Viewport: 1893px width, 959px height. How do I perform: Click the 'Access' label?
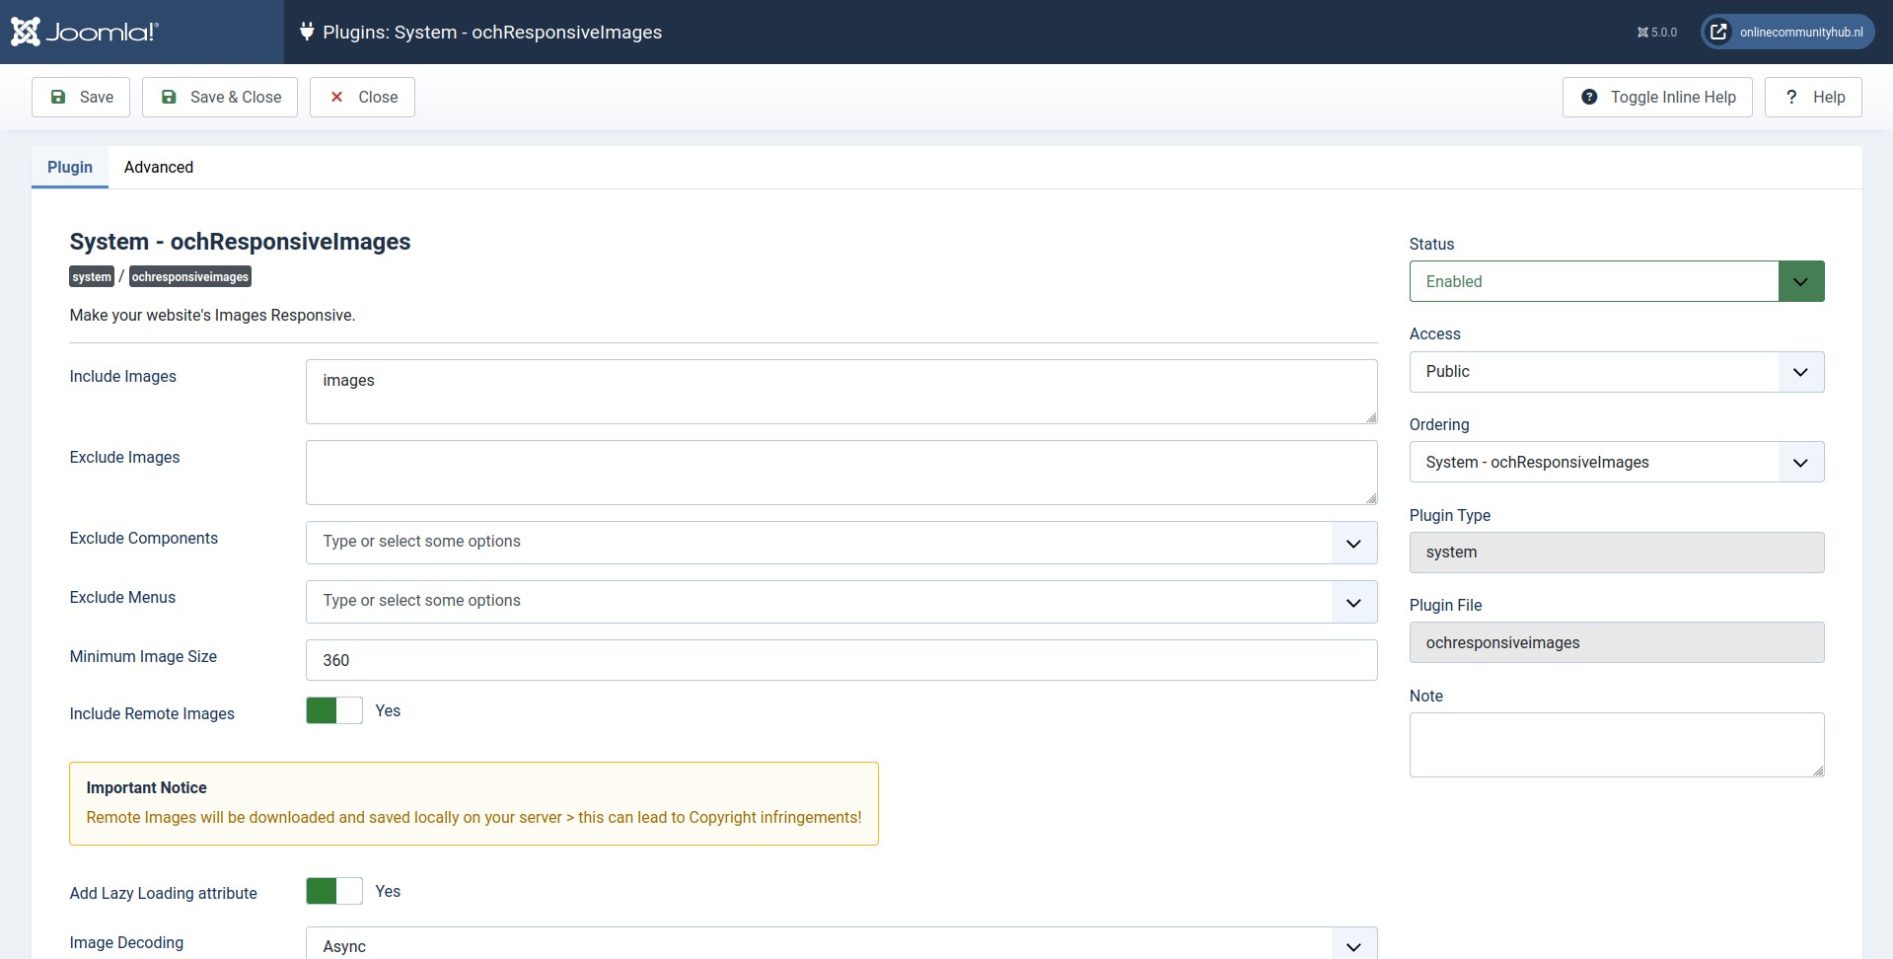1434,333
